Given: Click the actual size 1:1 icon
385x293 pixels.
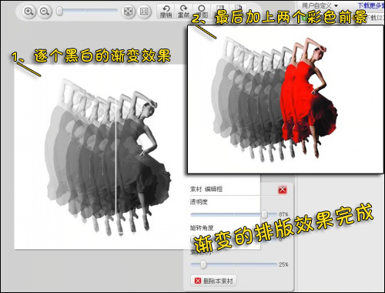Looking at the screenshot, I should click(144, 11).
